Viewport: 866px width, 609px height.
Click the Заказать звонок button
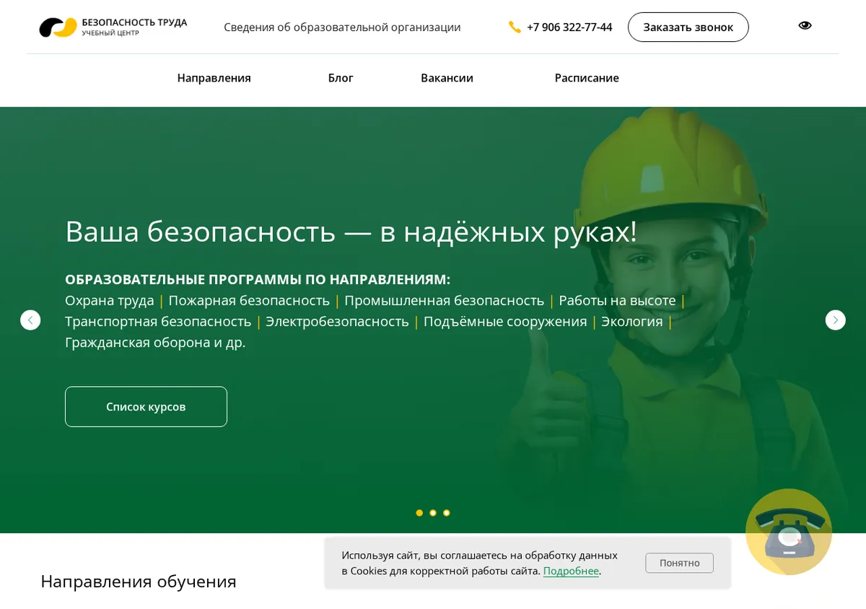tap(688, 27)
